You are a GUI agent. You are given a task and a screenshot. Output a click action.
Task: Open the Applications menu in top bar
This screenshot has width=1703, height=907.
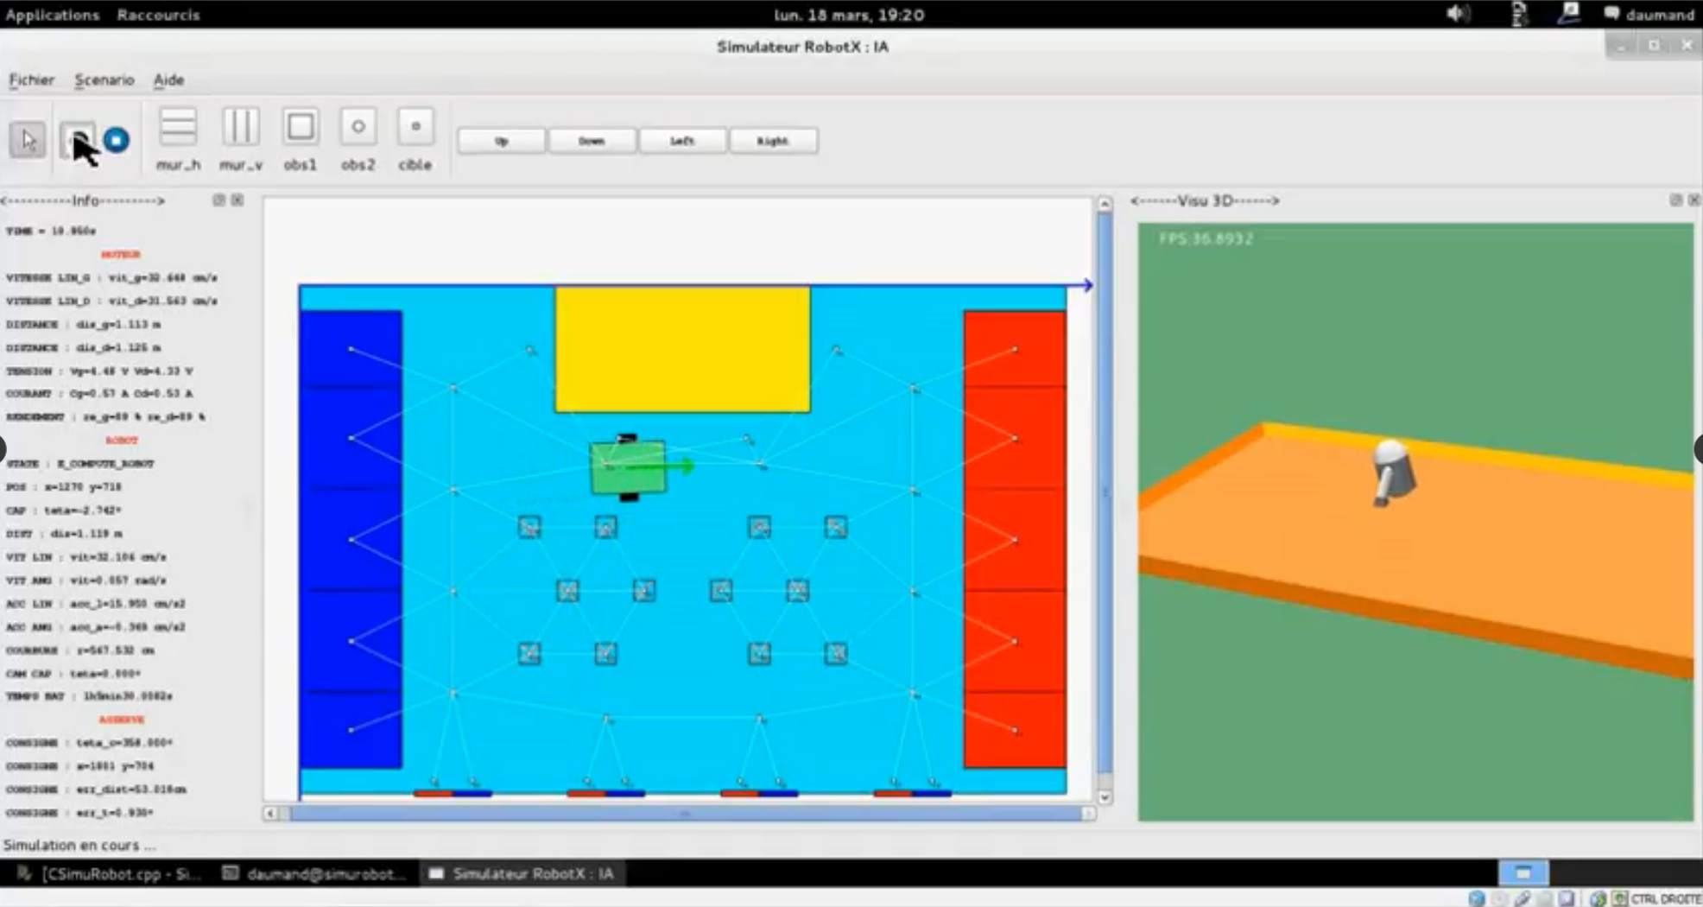pyautogui.click(x=52, y=15)
